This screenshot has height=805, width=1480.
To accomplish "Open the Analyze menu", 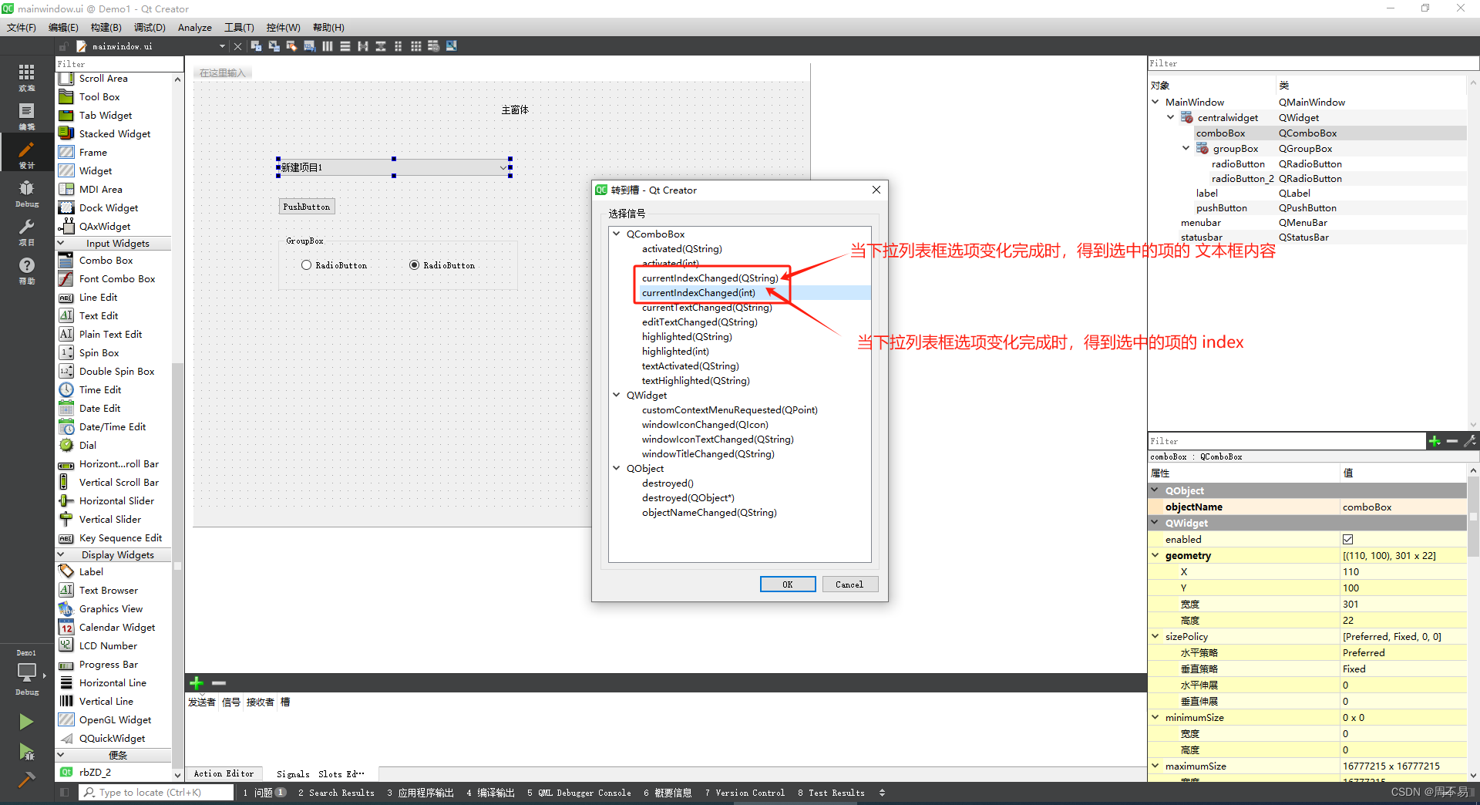I will click(x=194, y=28).
